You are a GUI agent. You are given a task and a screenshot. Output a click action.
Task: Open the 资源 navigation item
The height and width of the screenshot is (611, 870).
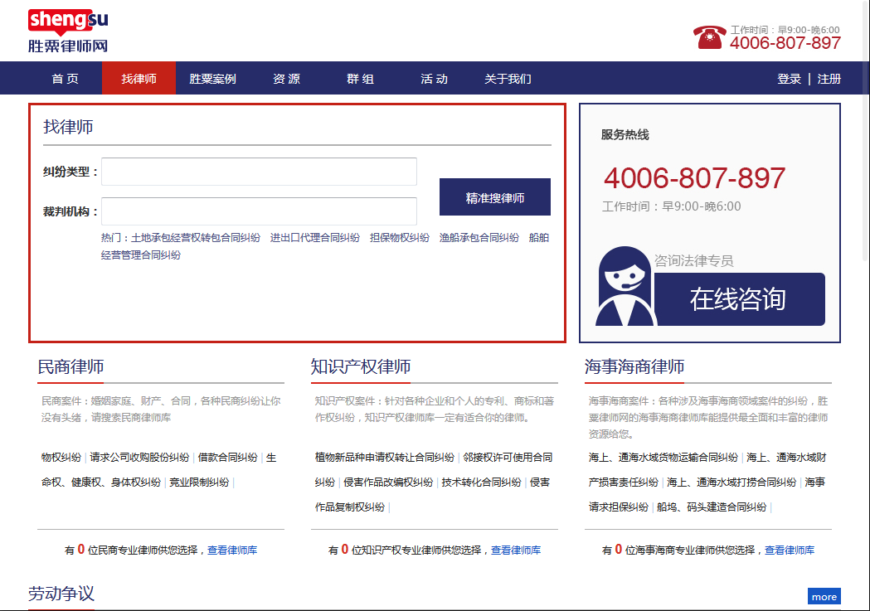point(286,79)
